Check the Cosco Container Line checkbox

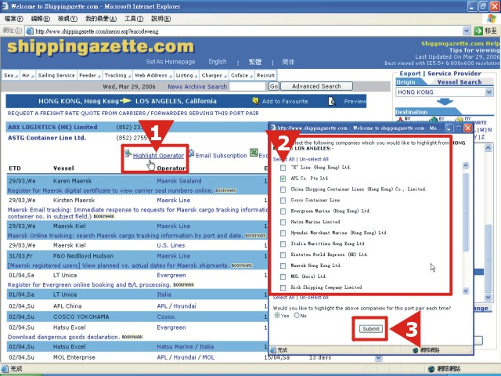(283, 201)
